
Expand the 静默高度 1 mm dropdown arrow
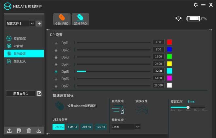coord(138,127)
